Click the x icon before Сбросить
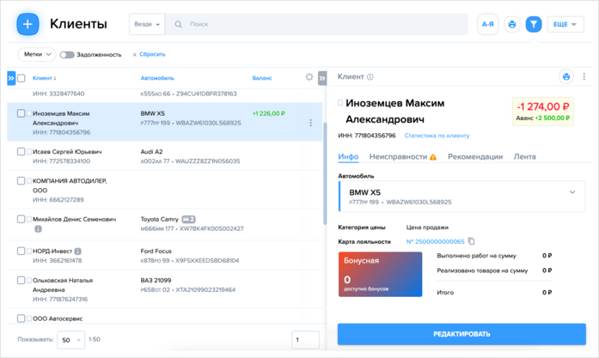The width and height of the screenshot is (599, 358). [x=134, y=55]
